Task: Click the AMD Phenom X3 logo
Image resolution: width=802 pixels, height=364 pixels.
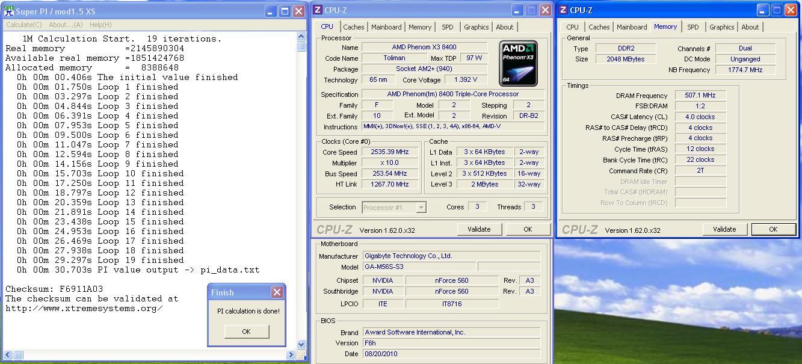Action: [x=518, y=64]
